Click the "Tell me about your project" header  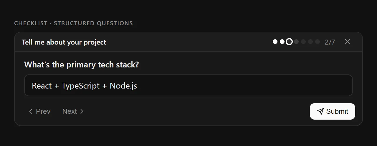click(x=64, y=42)
